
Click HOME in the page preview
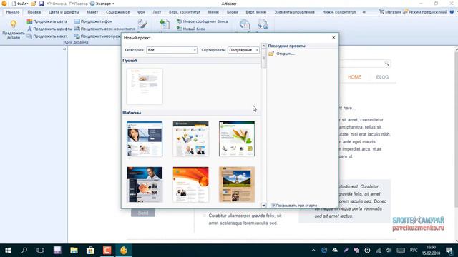[354, 77]
